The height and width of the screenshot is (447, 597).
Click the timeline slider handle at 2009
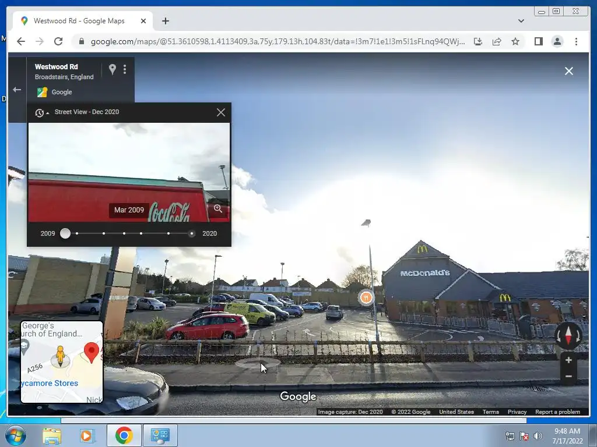[65, 233]
